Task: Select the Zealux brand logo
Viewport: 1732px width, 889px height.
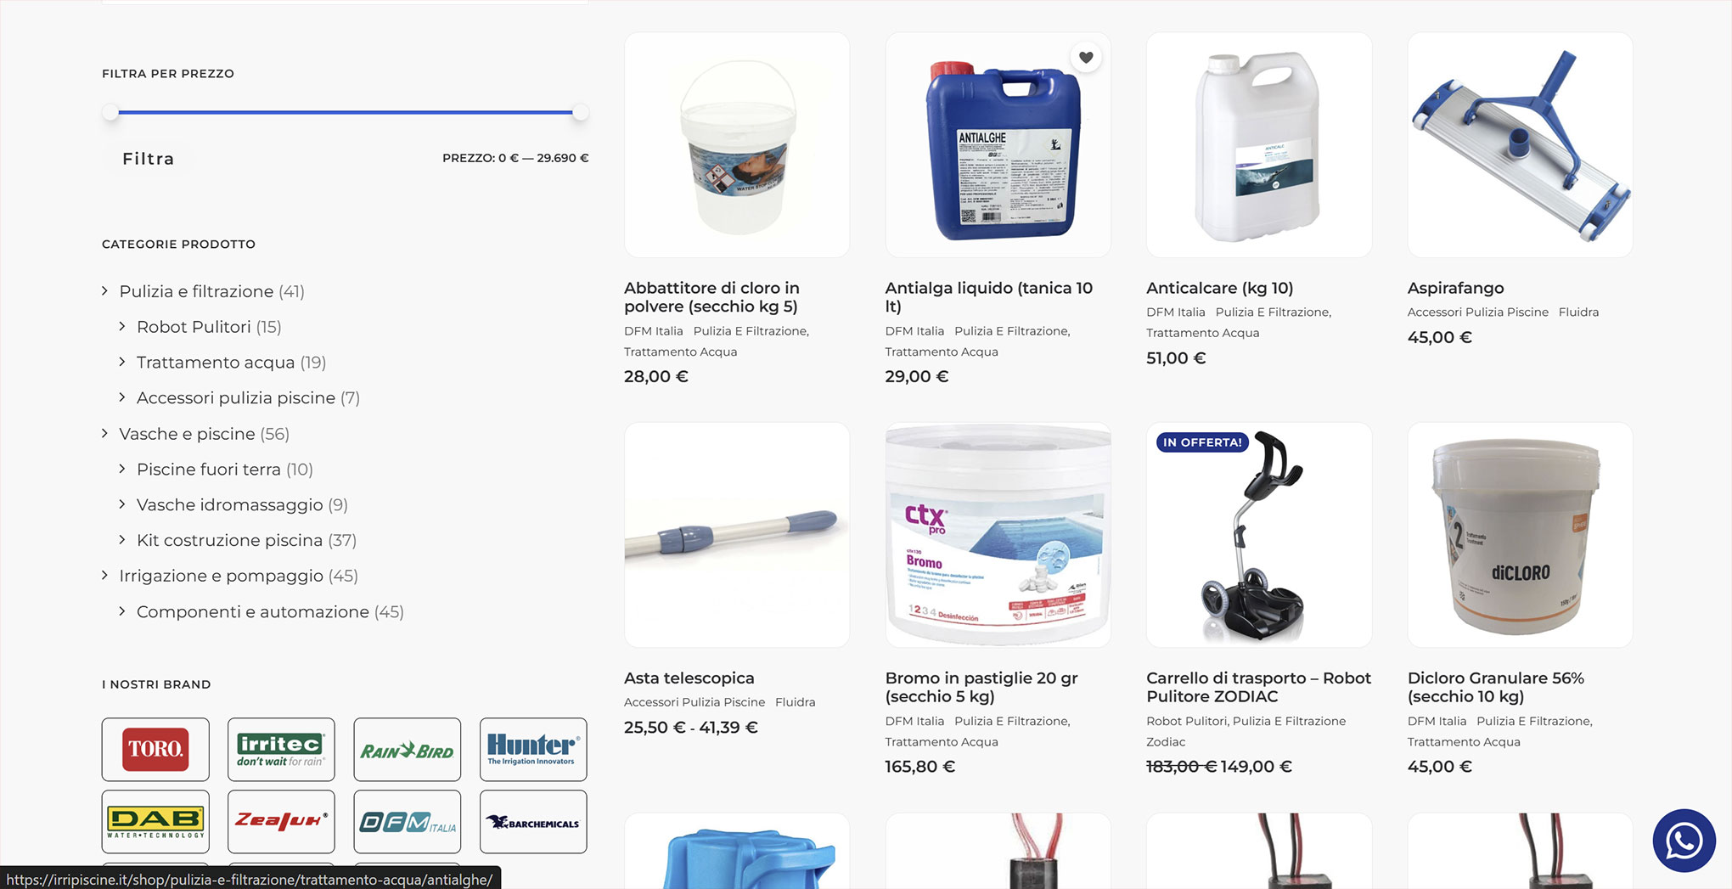Action: [x=281, y=822]
